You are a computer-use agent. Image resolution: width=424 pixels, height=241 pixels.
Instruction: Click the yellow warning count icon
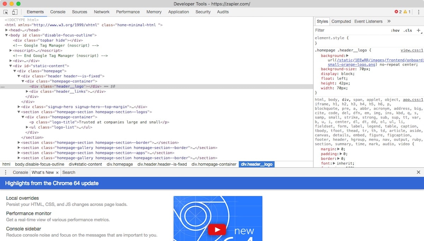click(405, 12)
